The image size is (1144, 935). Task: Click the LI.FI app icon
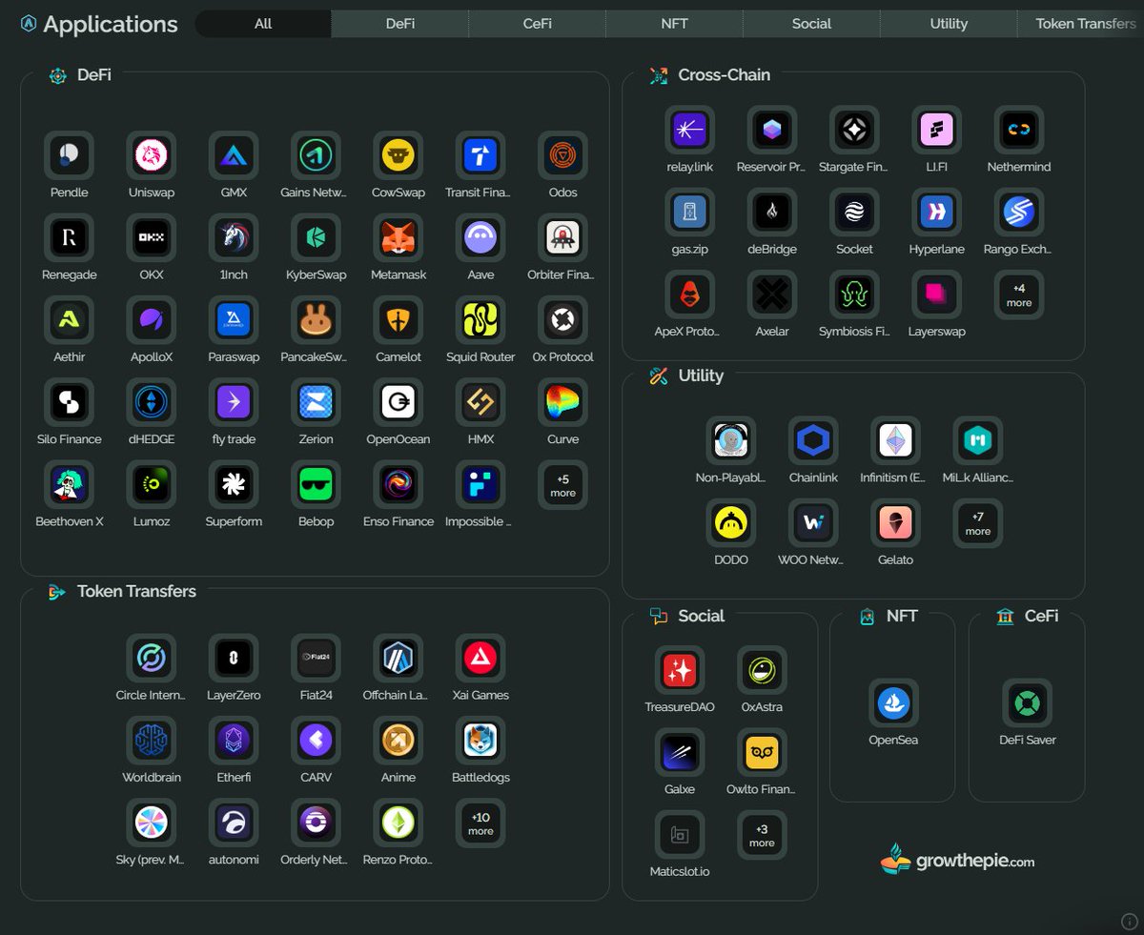[x=936, y=130]
